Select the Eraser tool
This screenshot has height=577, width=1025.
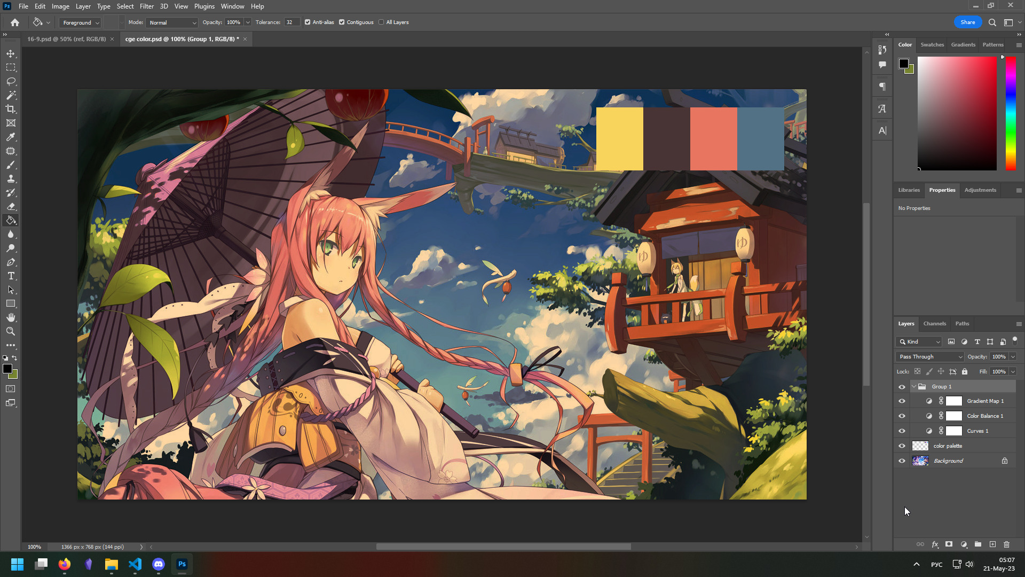(11, 207)
